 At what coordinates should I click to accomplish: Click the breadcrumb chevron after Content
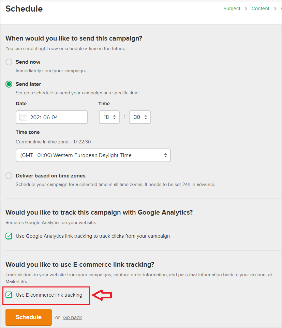click(275, 9)
